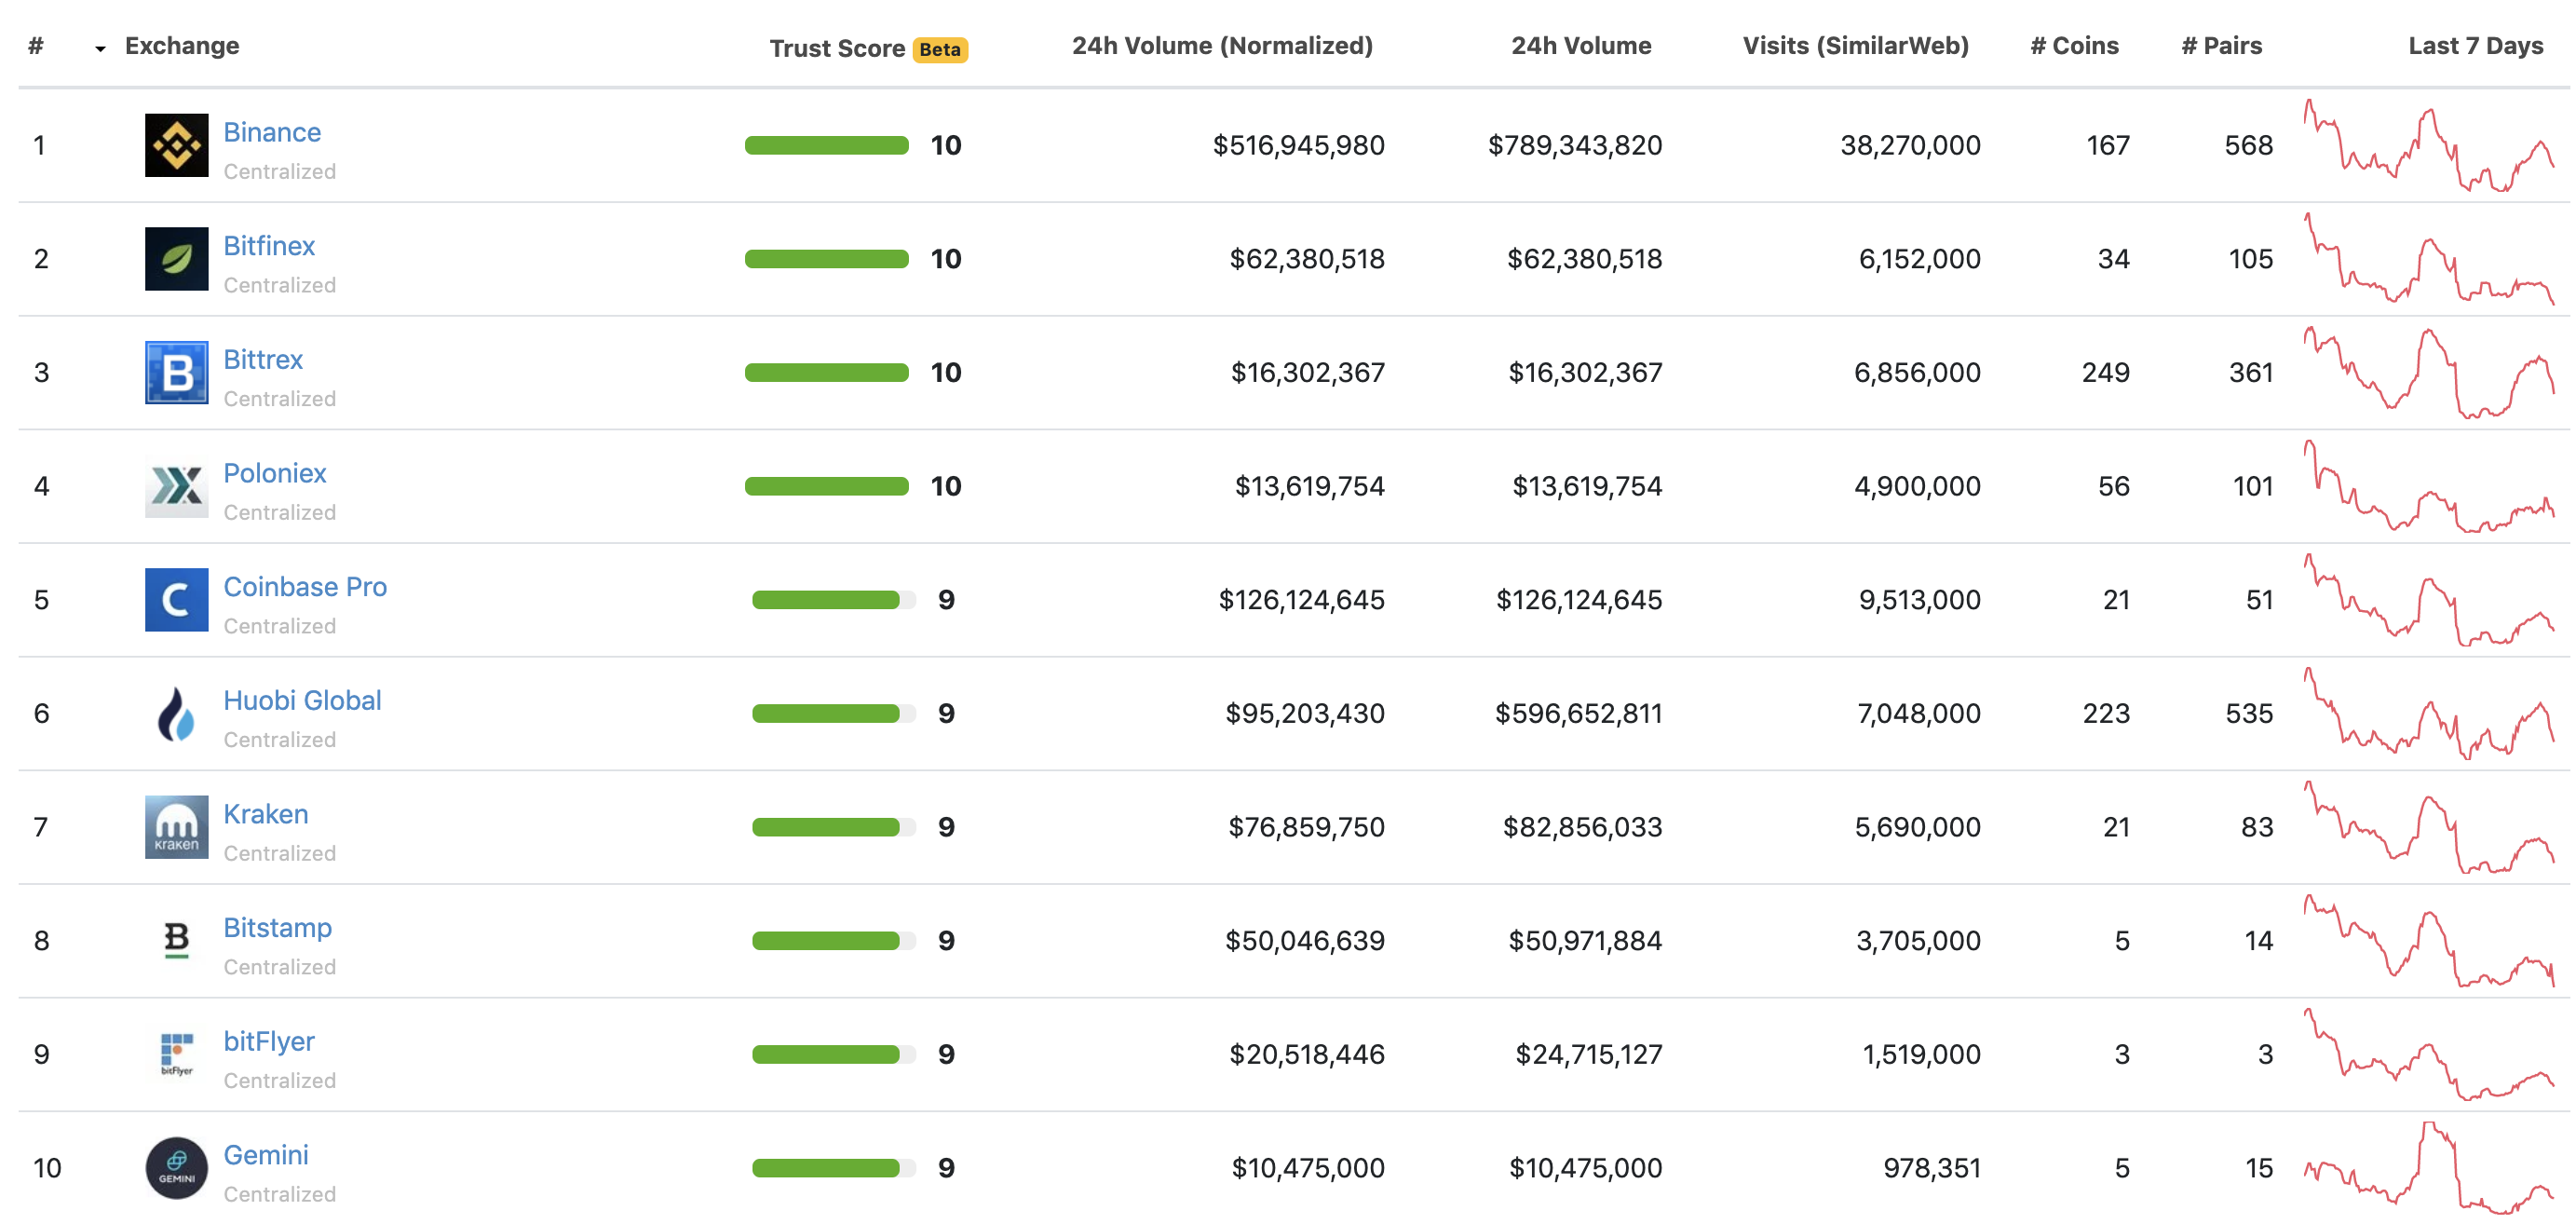The width and height of the screenshot is (2576, 1224).
Task: Click Bittrex's visits value 6,856,000
Action: point(1917,372)
